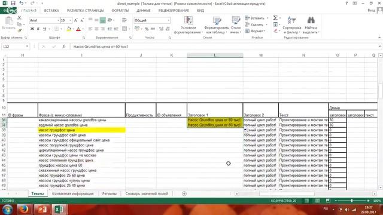
Task: Open the font size 10 dropdown
Action: pos(71,20)
